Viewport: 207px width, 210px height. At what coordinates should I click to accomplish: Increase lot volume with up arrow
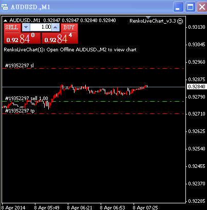coord(55,27)
